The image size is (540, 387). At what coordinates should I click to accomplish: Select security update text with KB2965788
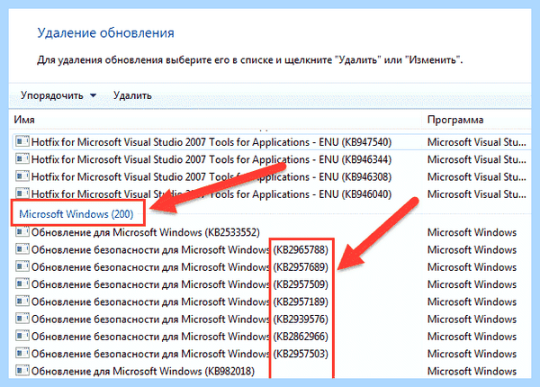point(180,249)
